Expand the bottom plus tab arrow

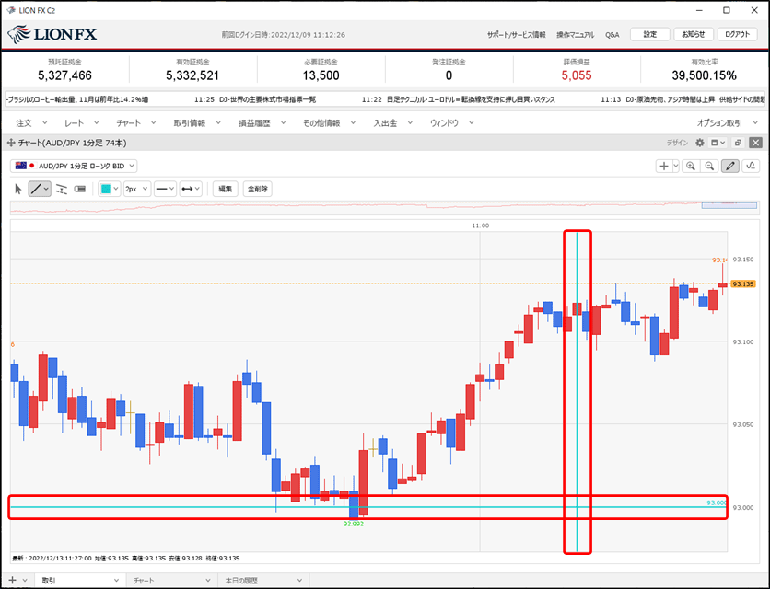(25, 580)
